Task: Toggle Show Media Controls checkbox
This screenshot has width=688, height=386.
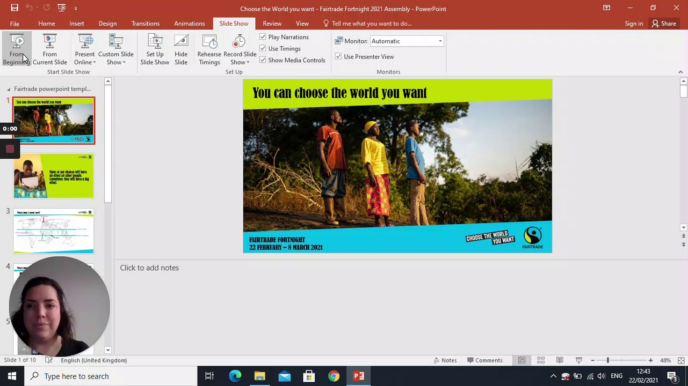Action: (263, 60)
